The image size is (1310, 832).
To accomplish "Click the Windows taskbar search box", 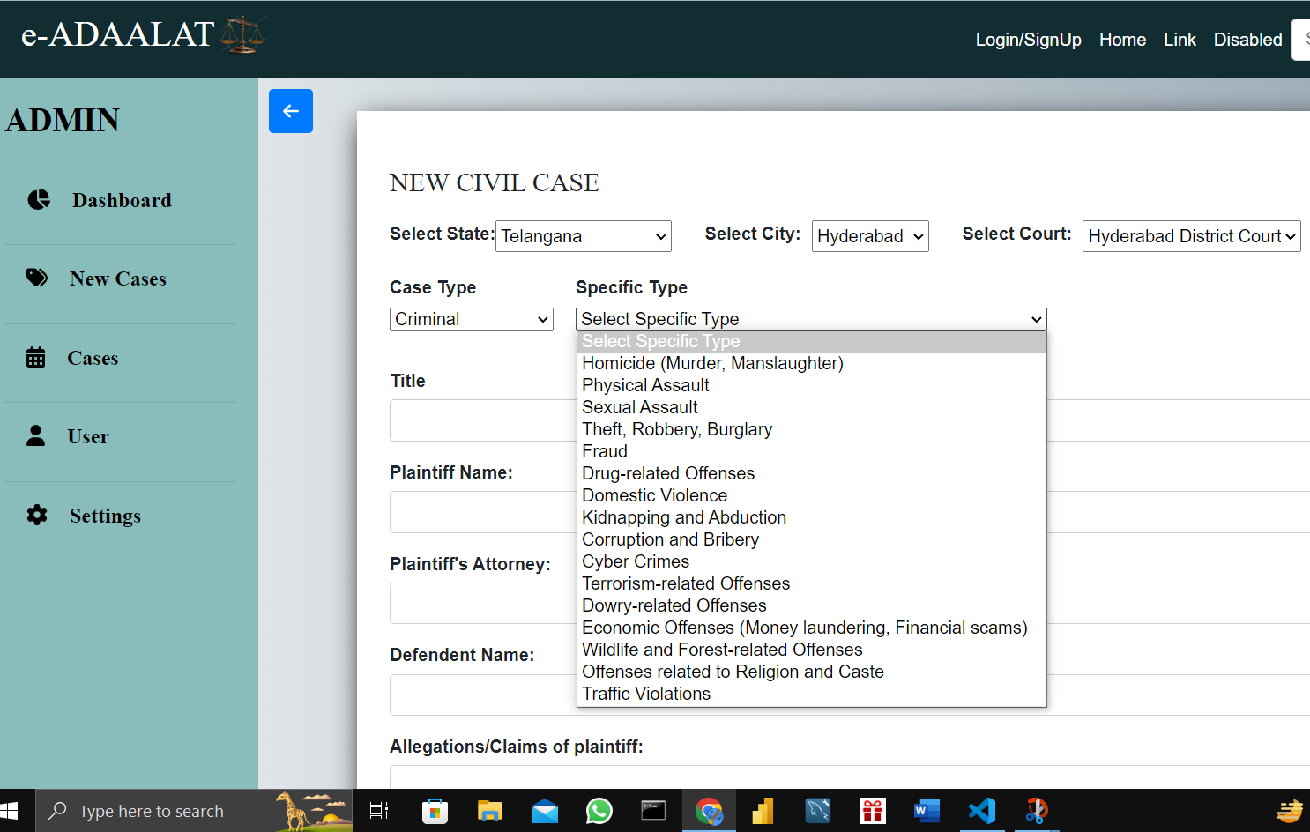I will (194, 811).
